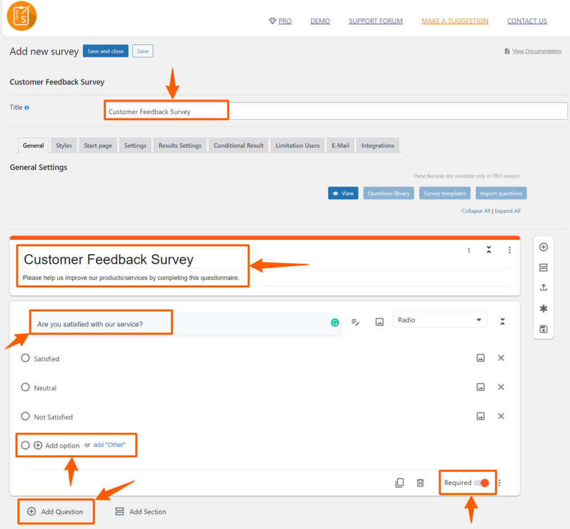Open the SUPPORT FORUM link
The height and width of the screenshot is (529, 570).
point(376,21)
